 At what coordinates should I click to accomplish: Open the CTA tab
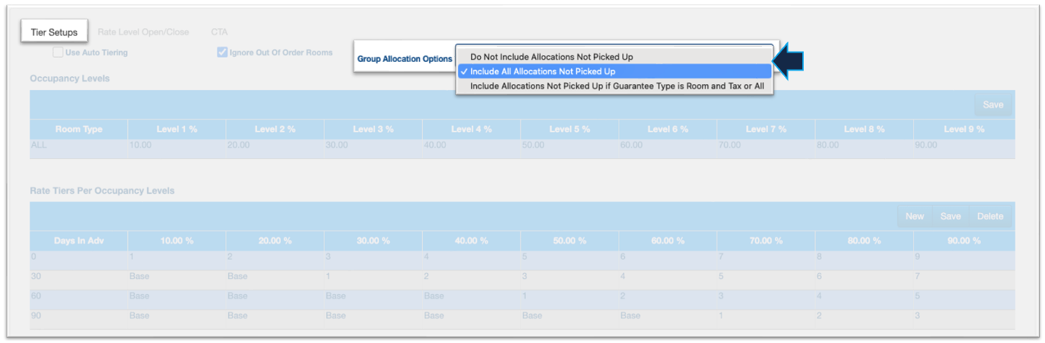219,32
